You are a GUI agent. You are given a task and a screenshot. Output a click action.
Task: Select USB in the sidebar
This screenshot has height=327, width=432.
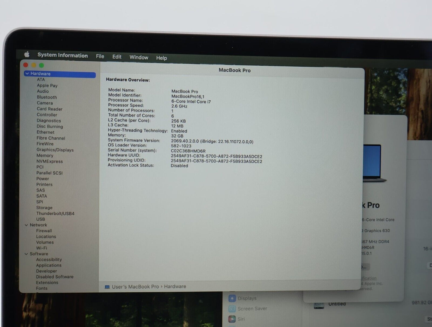(x=41, y=219)
